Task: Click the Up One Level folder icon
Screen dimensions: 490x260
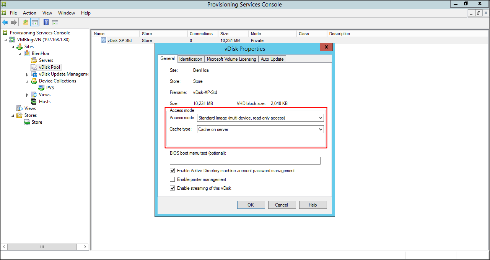Action: click(x=26, y=23)
